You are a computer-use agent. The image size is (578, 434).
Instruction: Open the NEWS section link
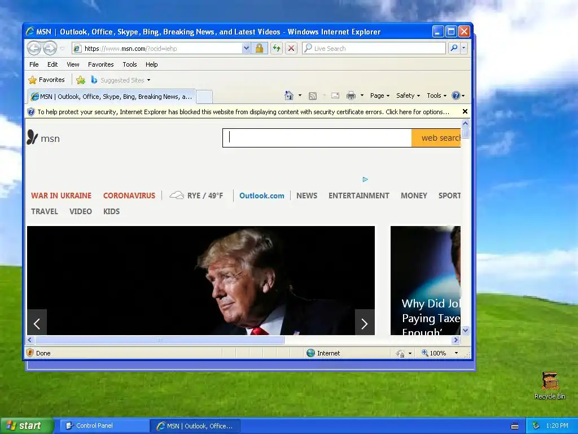coord(306,196)
